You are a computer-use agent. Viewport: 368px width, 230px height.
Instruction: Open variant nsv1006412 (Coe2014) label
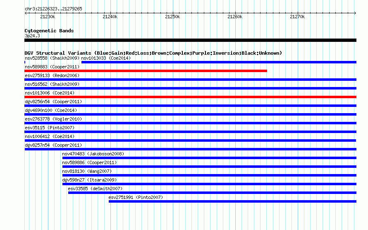pyautogui.click(x=50, y=136)
